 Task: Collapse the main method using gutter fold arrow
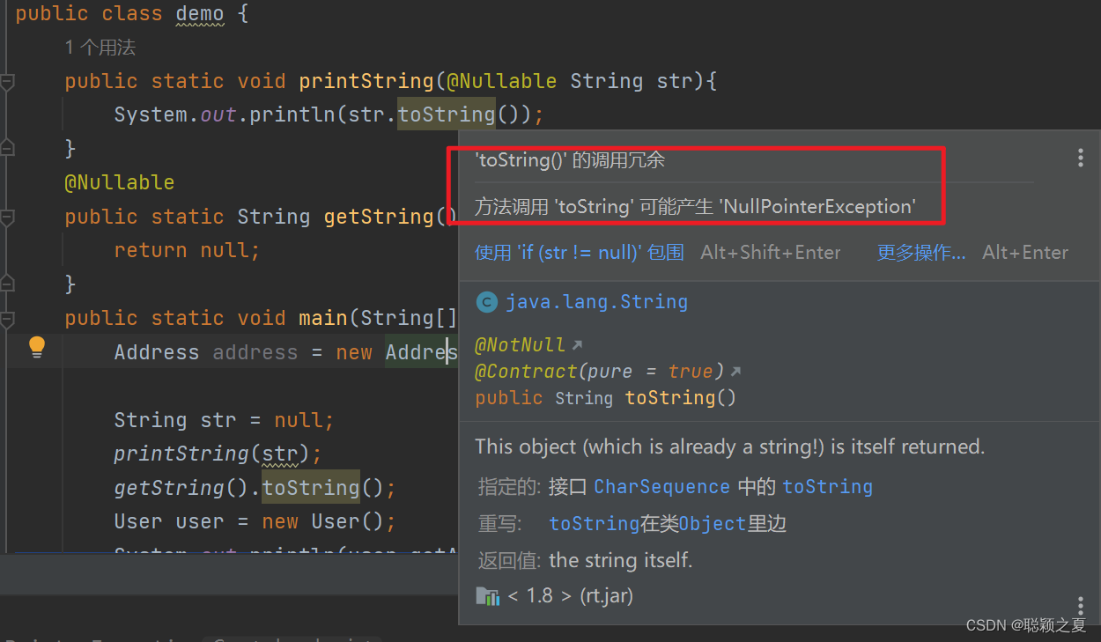(8, 318)
